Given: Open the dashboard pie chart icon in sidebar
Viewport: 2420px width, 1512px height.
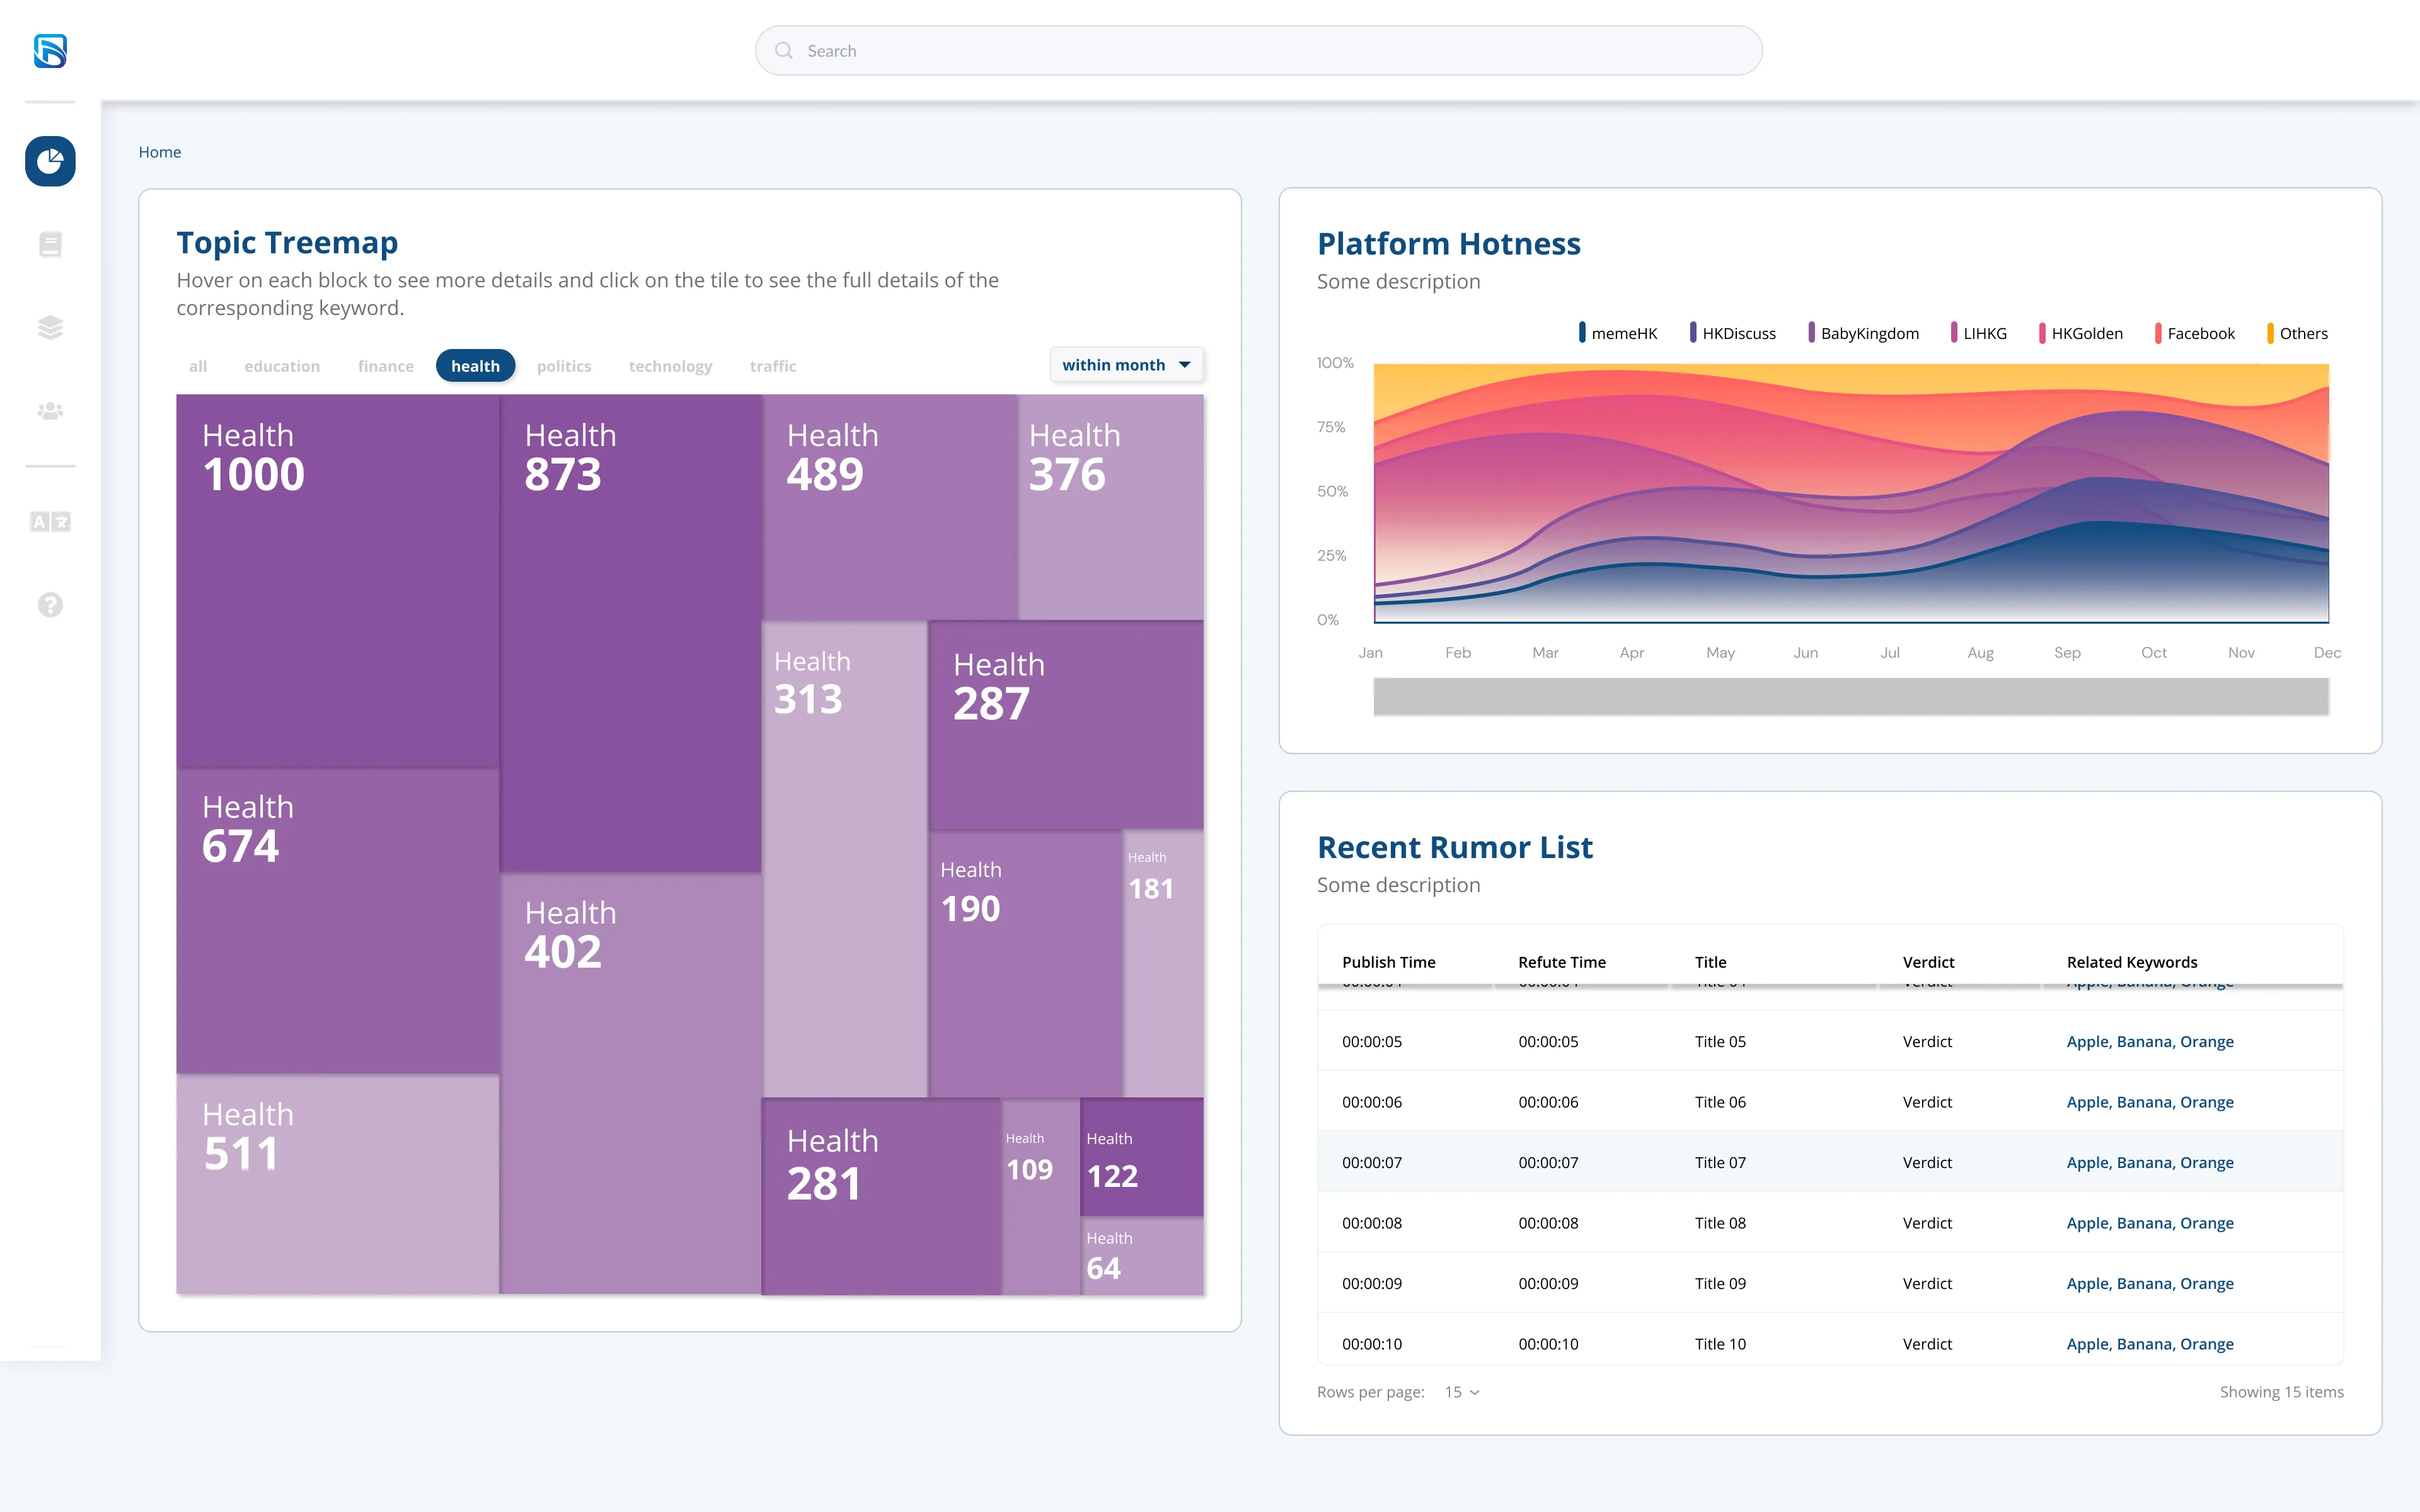Looking at the screenshot, I should point(50,161).
